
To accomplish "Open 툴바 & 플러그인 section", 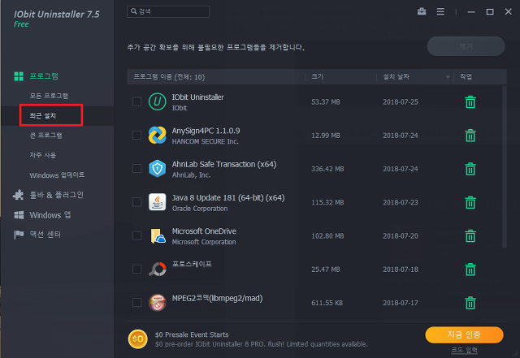I will point(57,195).
